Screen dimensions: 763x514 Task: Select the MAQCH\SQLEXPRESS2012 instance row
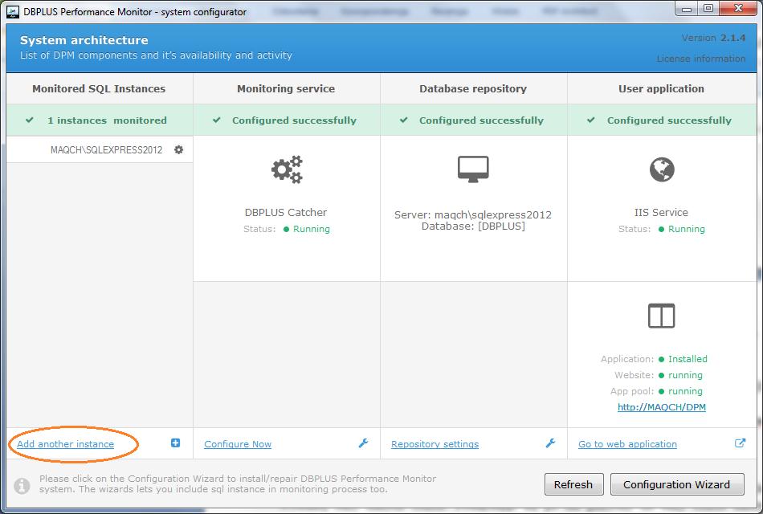pyautogui.click(x=100, y=149)
